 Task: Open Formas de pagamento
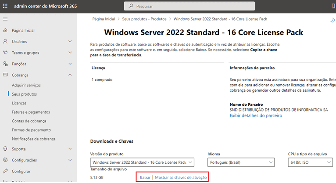(x=31, y=130)
